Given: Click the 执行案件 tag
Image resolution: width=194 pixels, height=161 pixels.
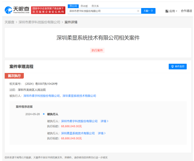Looking at the screenshot, I should [x=97, y=50].
